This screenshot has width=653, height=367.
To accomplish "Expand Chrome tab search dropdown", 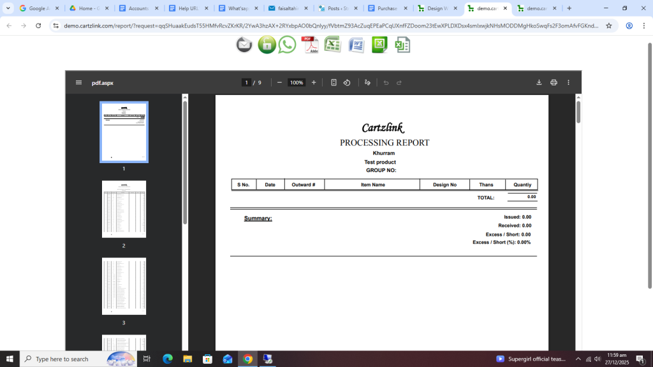I will click(8, 8).
